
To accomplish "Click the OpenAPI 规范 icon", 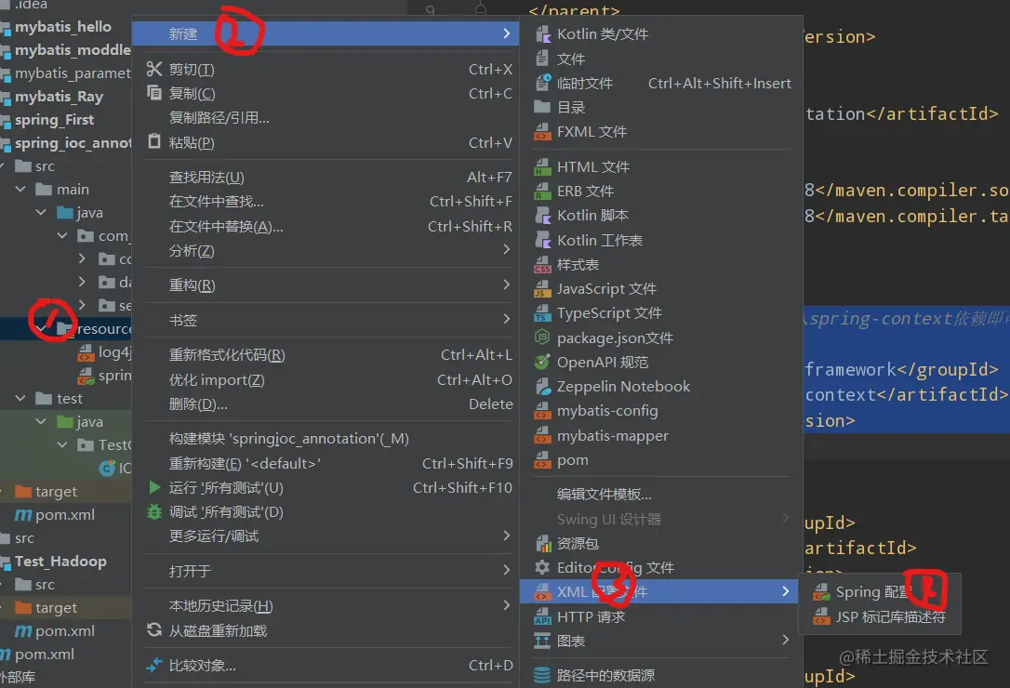I will (x=542, y=362).
